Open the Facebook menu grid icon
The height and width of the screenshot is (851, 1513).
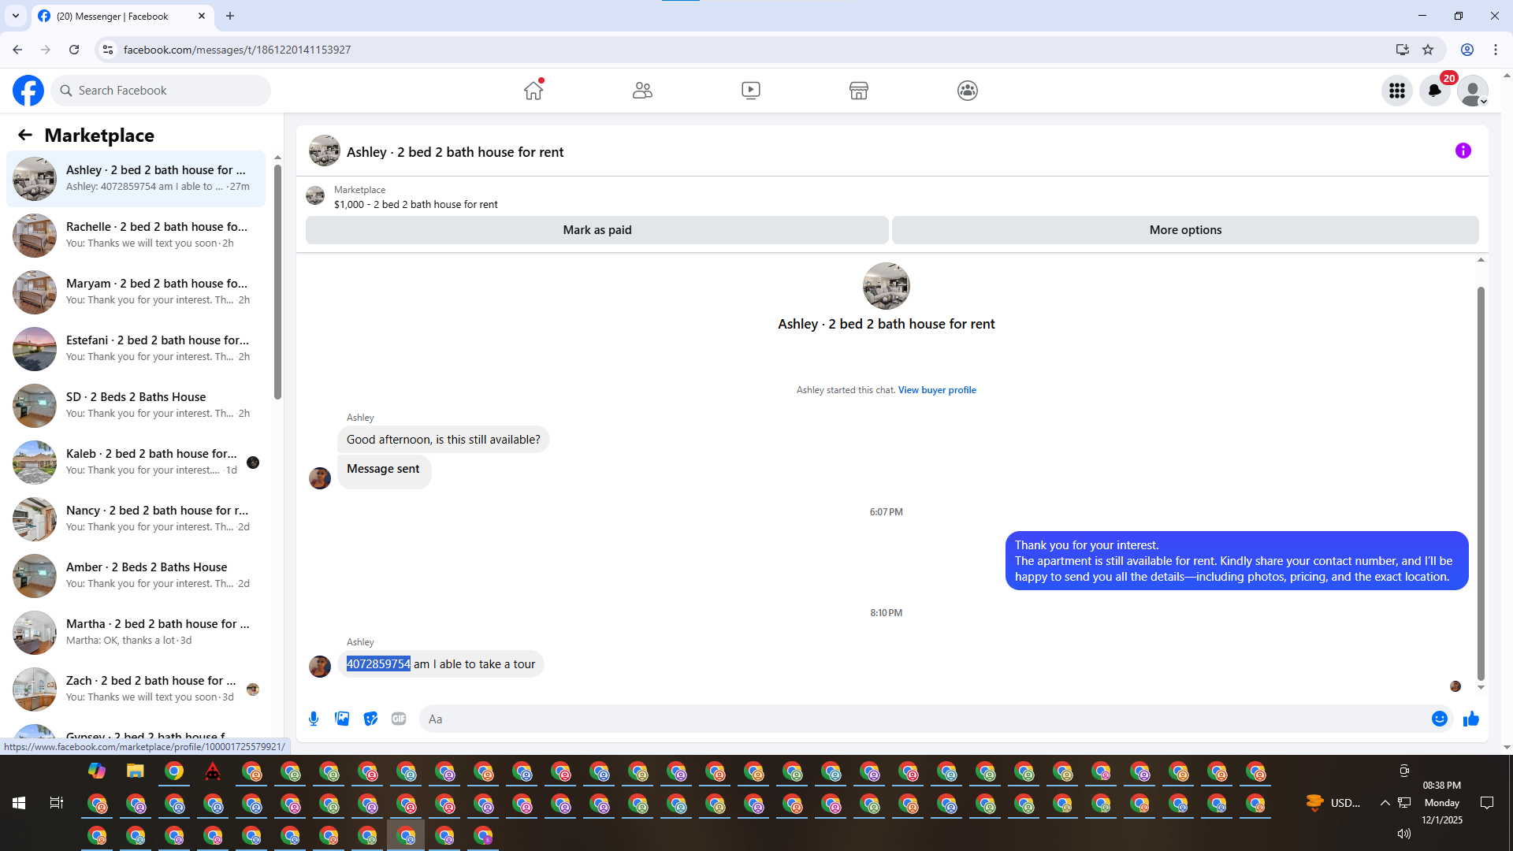1397,91
